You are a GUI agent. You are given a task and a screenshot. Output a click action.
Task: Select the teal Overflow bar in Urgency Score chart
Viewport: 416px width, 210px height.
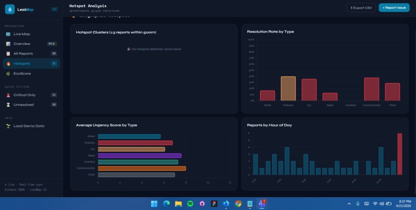pyautogui.click(x=138, y=162)
